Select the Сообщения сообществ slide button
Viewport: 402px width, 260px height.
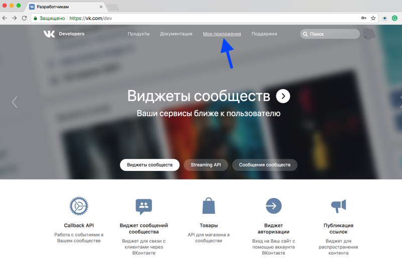coord(265,165)
